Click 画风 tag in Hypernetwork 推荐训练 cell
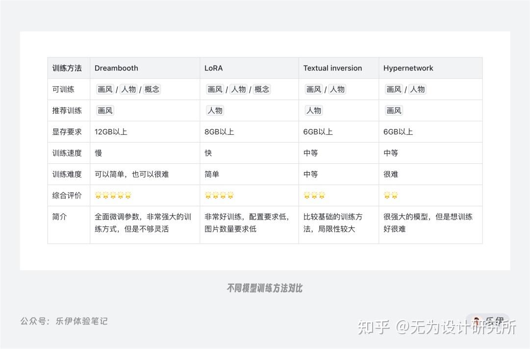530x349 pixels. pos(394,110)
